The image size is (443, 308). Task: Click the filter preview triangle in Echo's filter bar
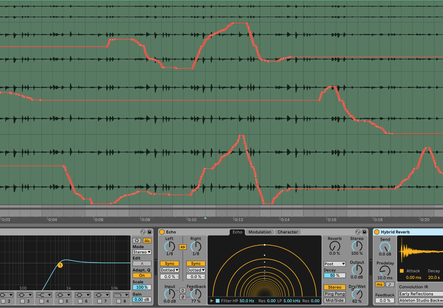point(211,301)
